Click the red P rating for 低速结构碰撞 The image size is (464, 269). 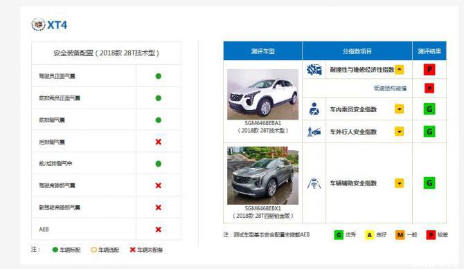coord(429,89)
